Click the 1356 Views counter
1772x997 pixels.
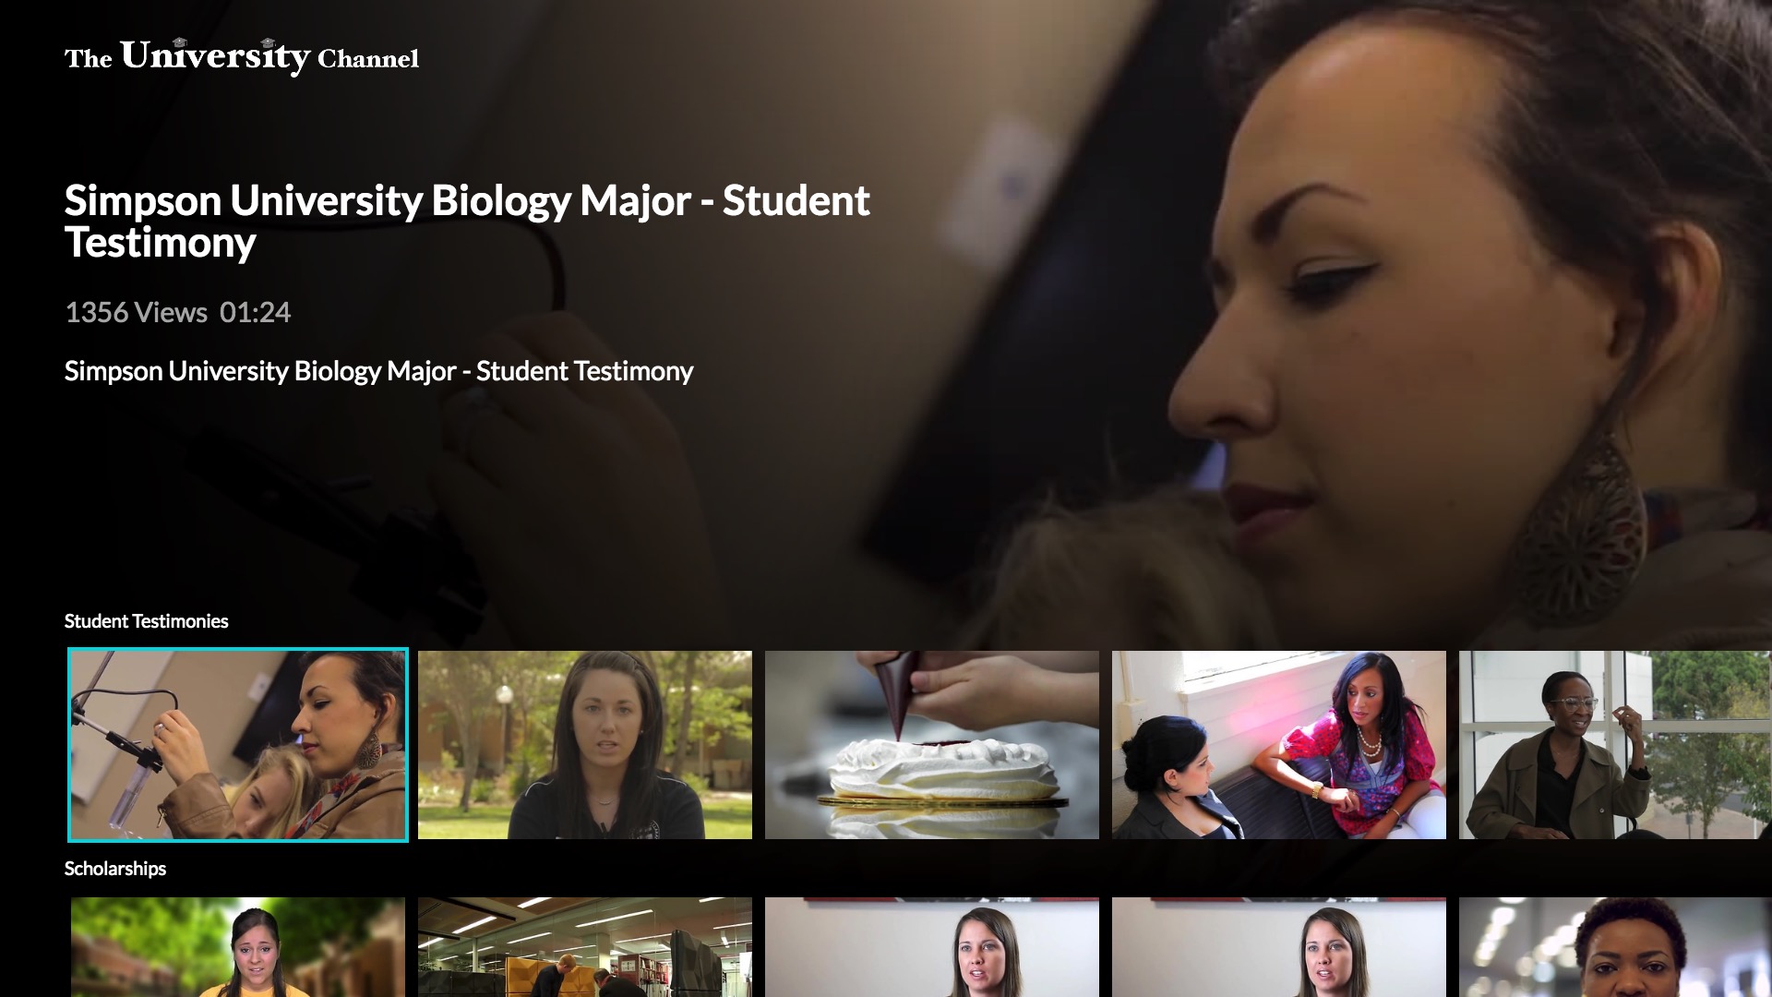tap(136, 313)
